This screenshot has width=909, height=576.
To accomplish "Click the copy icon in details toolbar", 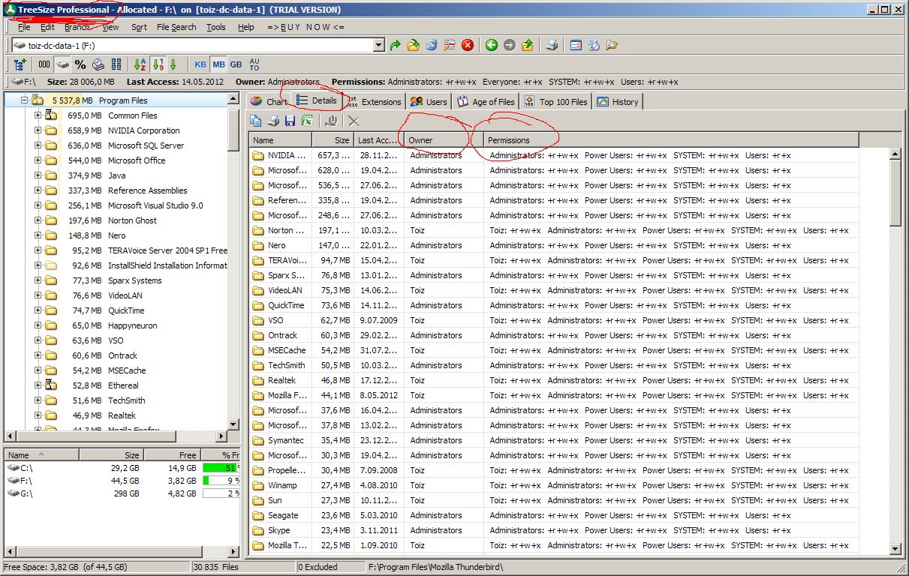I will (x=256, y=121).
